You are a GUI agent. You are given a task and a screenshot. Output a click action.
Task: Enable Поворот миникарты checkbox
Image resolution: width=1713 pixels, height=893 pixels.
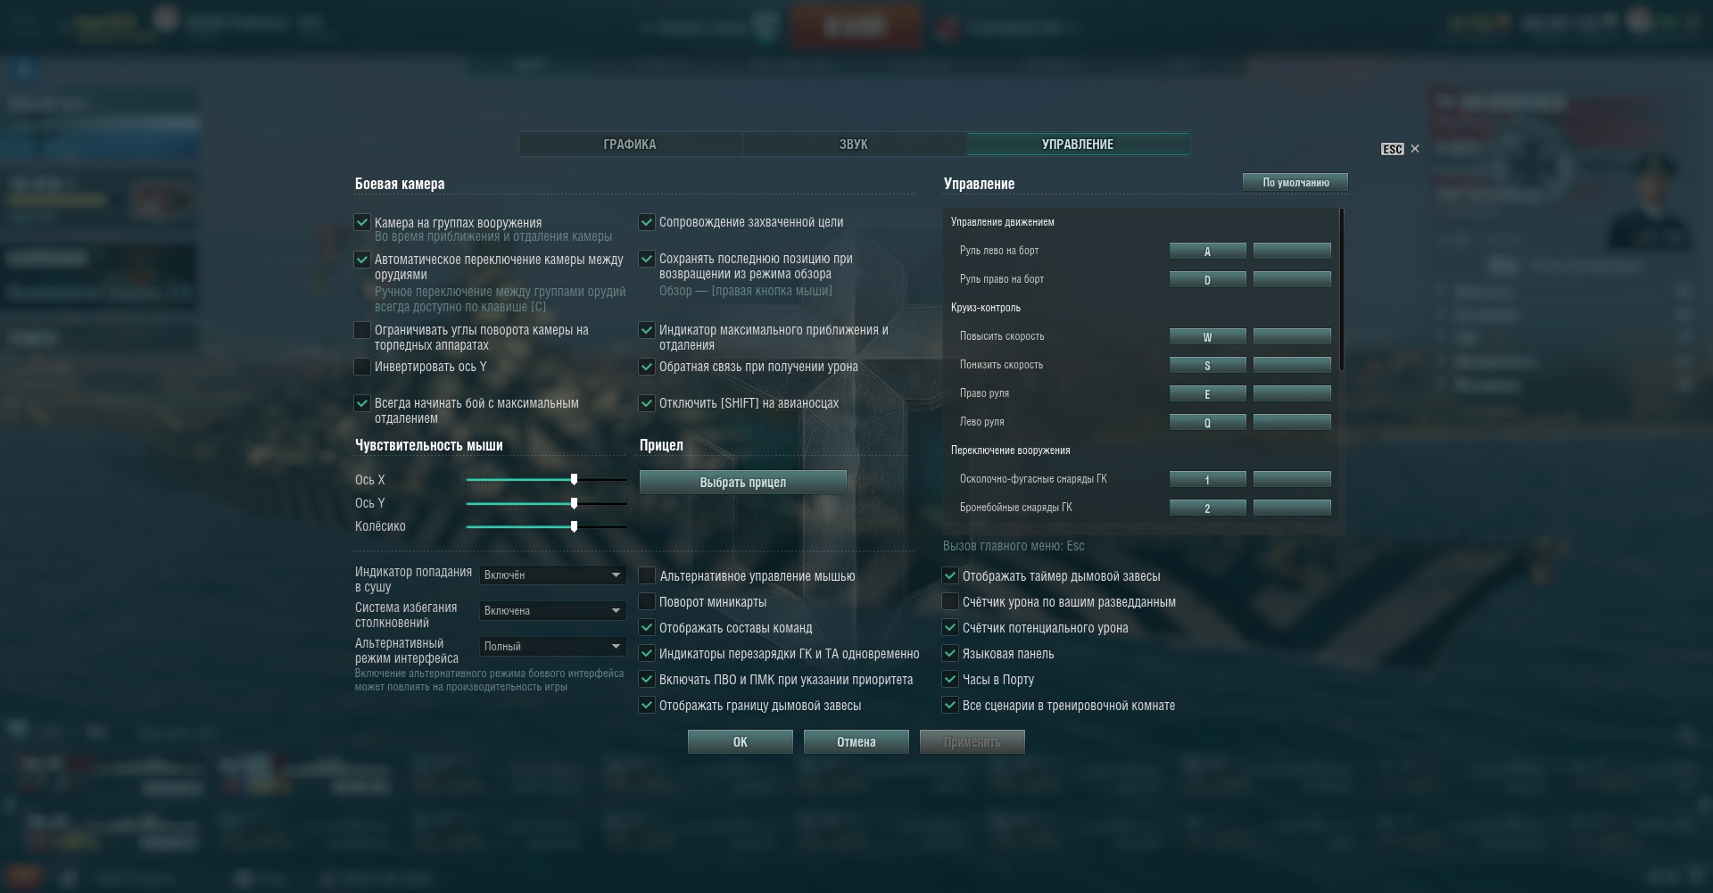[x=647, y=602]
